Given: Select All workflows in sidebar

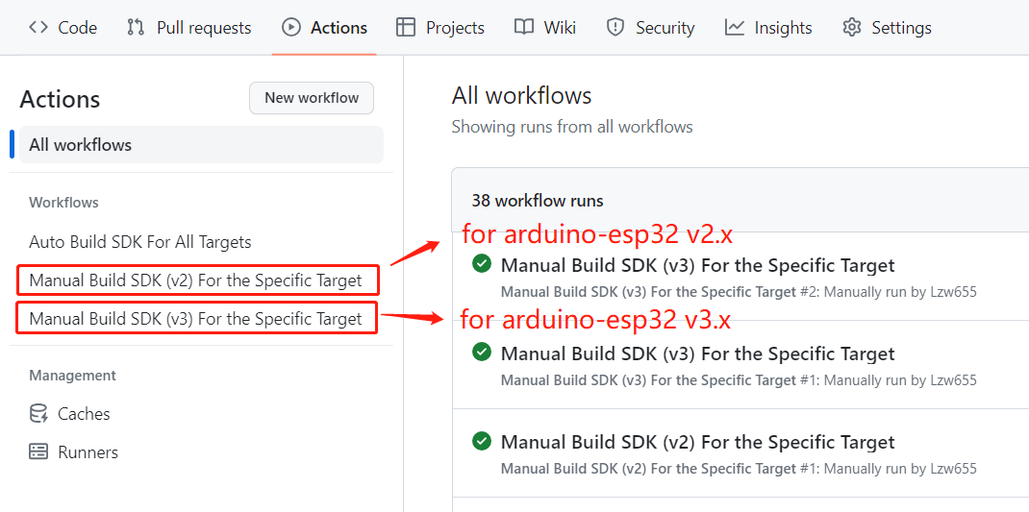Looking at the screenshot, I should click(201, 145).
